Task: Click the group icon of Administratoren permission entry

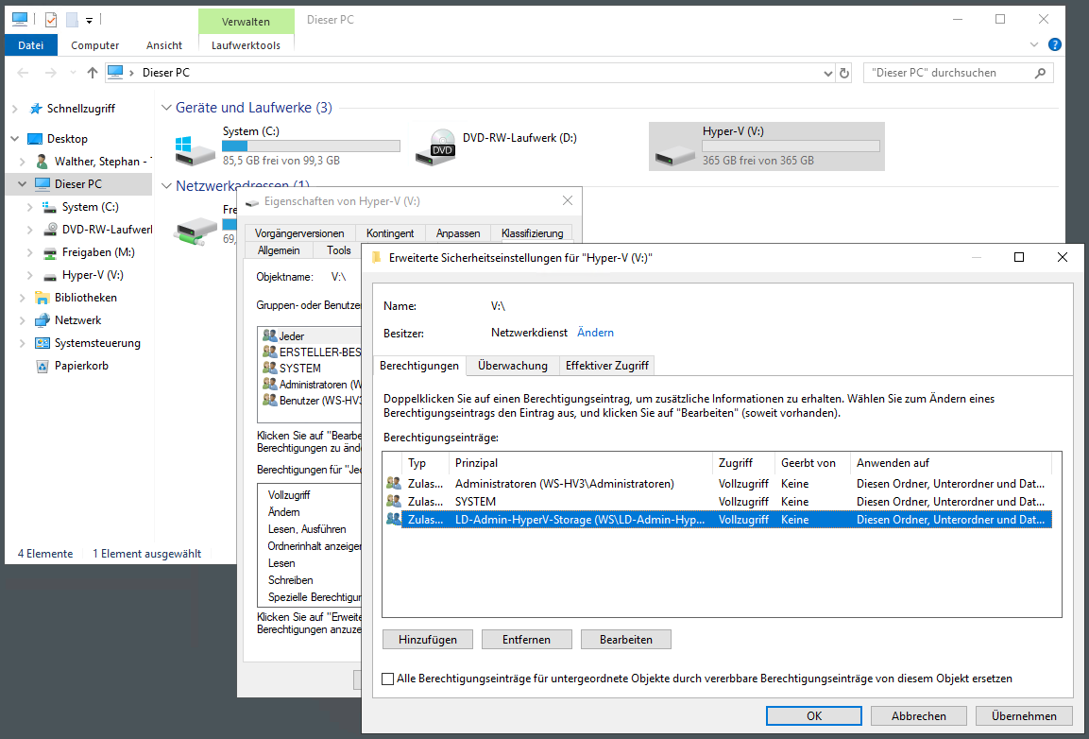Action: (394, 483)
